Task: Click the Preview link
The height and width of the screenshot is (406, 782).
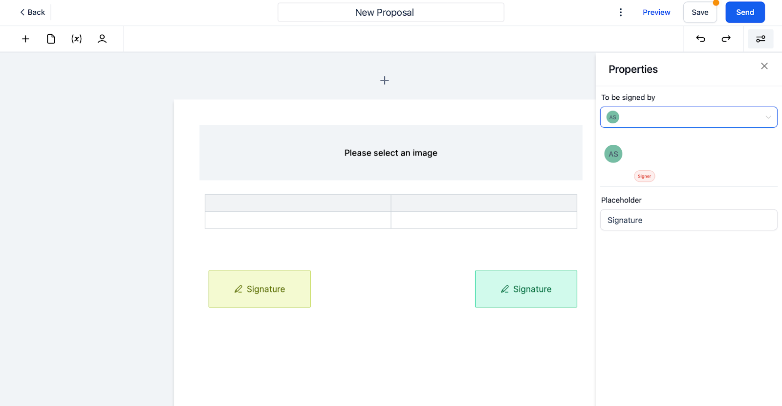Action: pyautogui.click(x=656, y=12)
